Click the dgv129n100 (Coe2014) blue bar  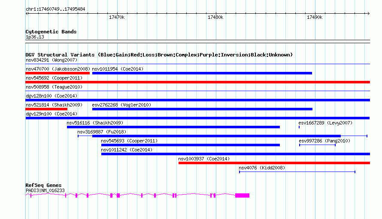[x=197, y=118]
